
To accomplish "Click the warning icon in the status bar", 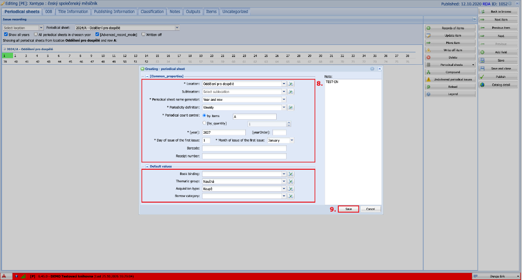I will pos(3,276).
